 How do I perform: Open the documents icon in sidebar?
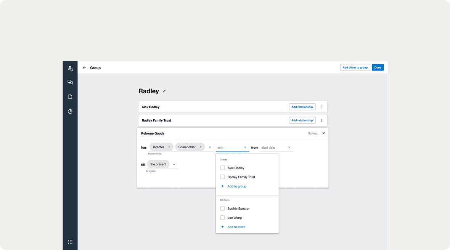(70, 97)
